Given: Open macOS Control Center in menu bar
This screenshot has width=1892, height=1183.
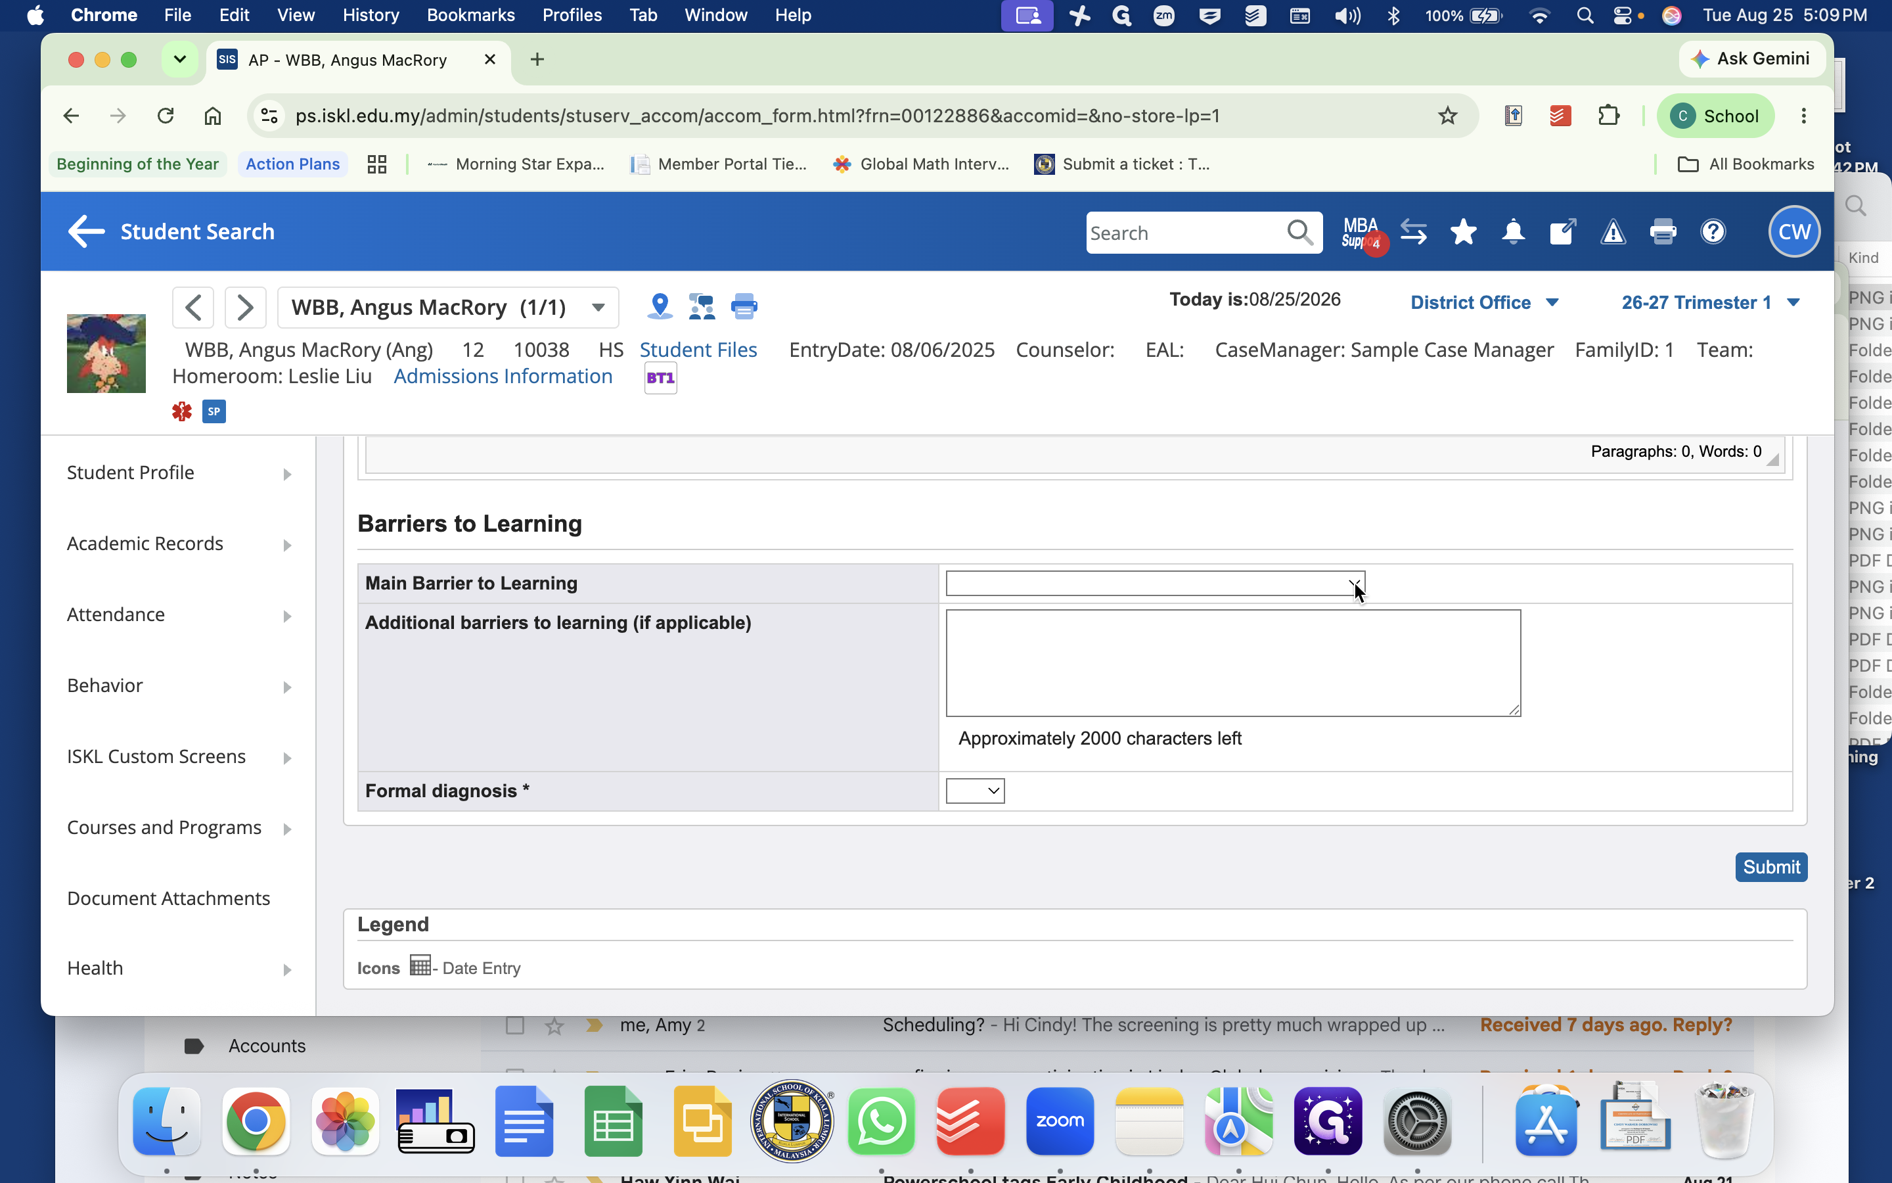Looking at the screenshot, I should pyautogui.click(x=1624, y=16).
